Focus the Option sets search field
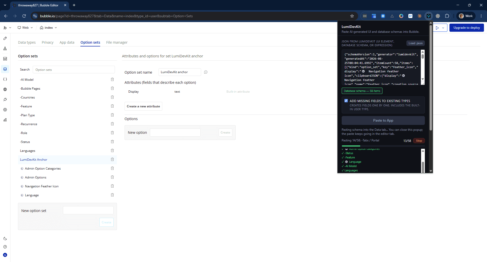The image size is (487, 262). (74, 70)
